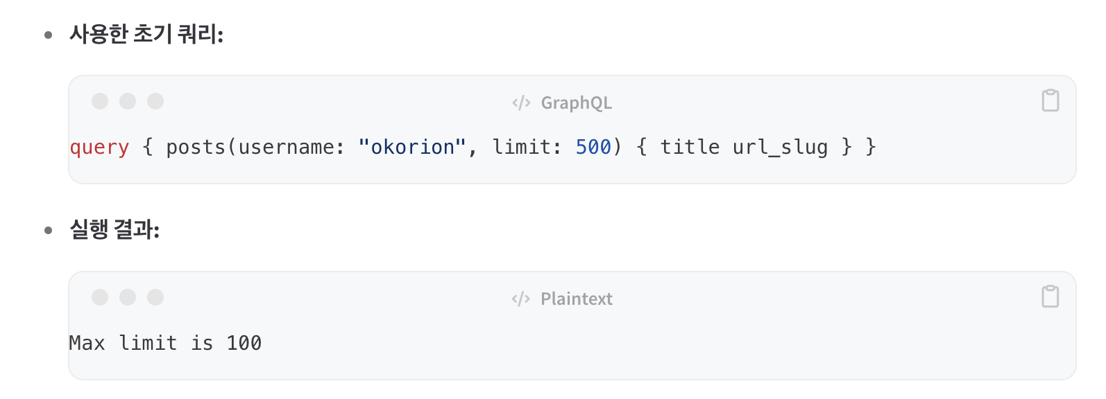
Task: Click the "url_slug" field in query
Action: pos(780,148)
